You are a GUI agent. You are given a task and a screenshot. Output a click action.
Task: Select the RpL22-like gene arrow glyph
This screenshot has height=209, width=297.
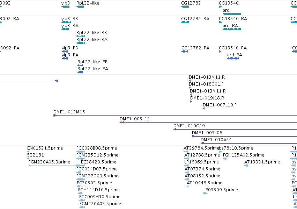point(80,7)
